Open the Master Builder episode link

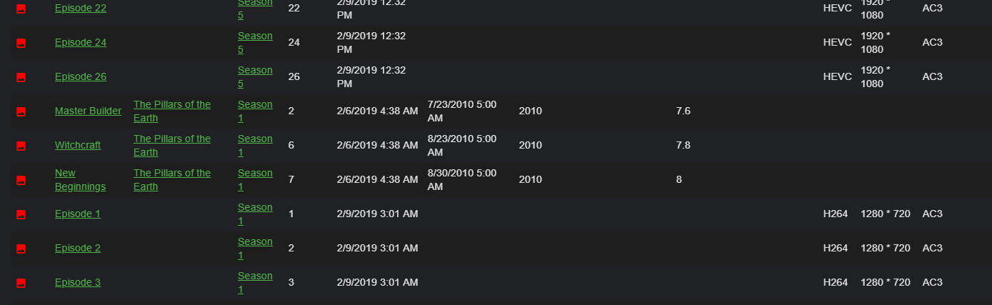[88, 111]
